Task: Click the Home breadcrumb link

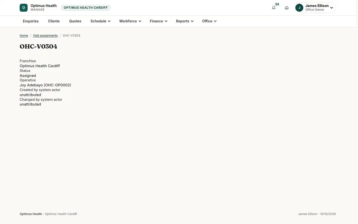Action: (24, 36)
